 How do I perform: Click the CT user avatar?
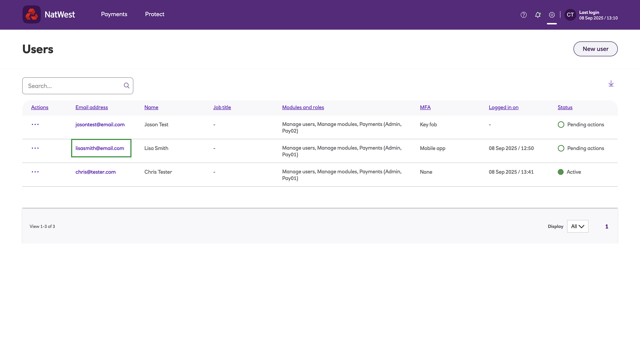click(570, 15)
